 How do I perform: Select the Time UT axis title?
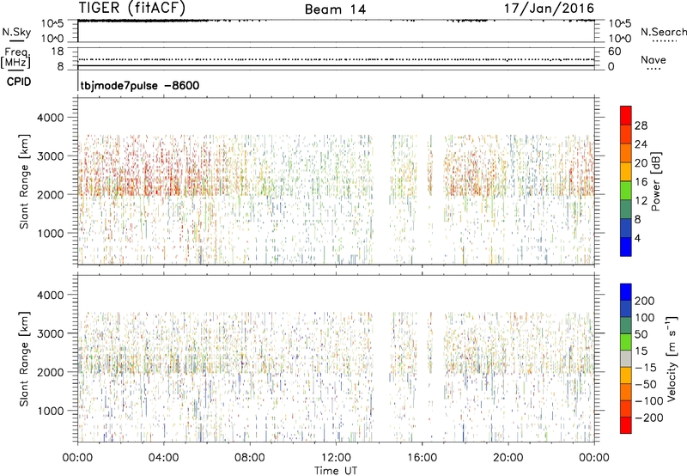[336, 471]
